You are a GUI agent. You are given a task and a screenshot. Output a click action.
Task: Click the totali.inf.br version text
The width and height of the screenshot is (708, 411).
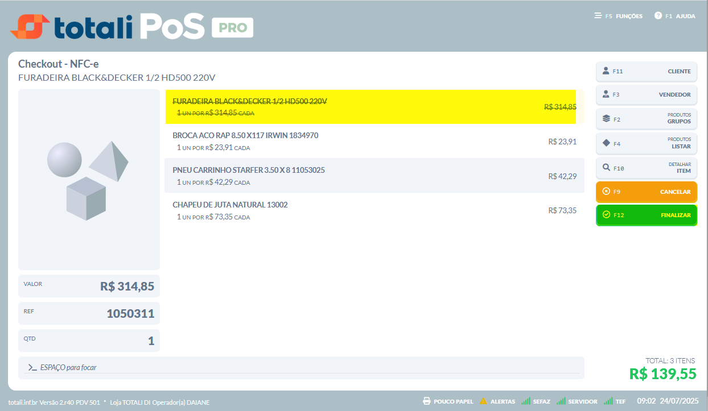(x=54, y=402)
